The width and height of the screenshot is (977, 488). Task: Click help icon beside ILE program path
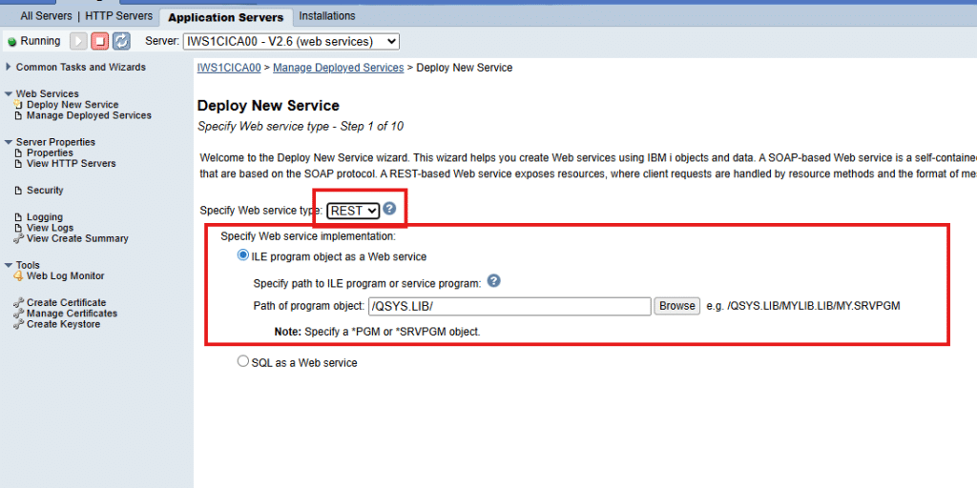coord(493,281)
